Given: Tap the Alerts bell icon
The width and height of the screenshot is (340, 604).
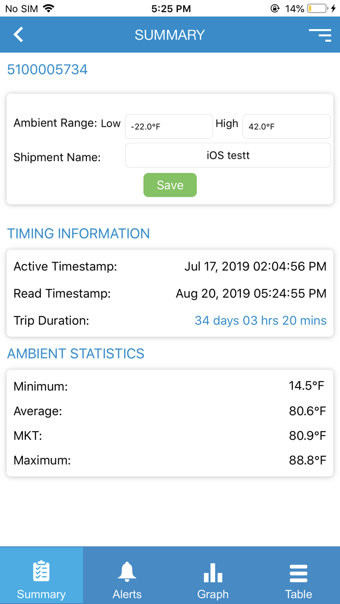Looking at the screenshot, I should [x=127, y=571].
